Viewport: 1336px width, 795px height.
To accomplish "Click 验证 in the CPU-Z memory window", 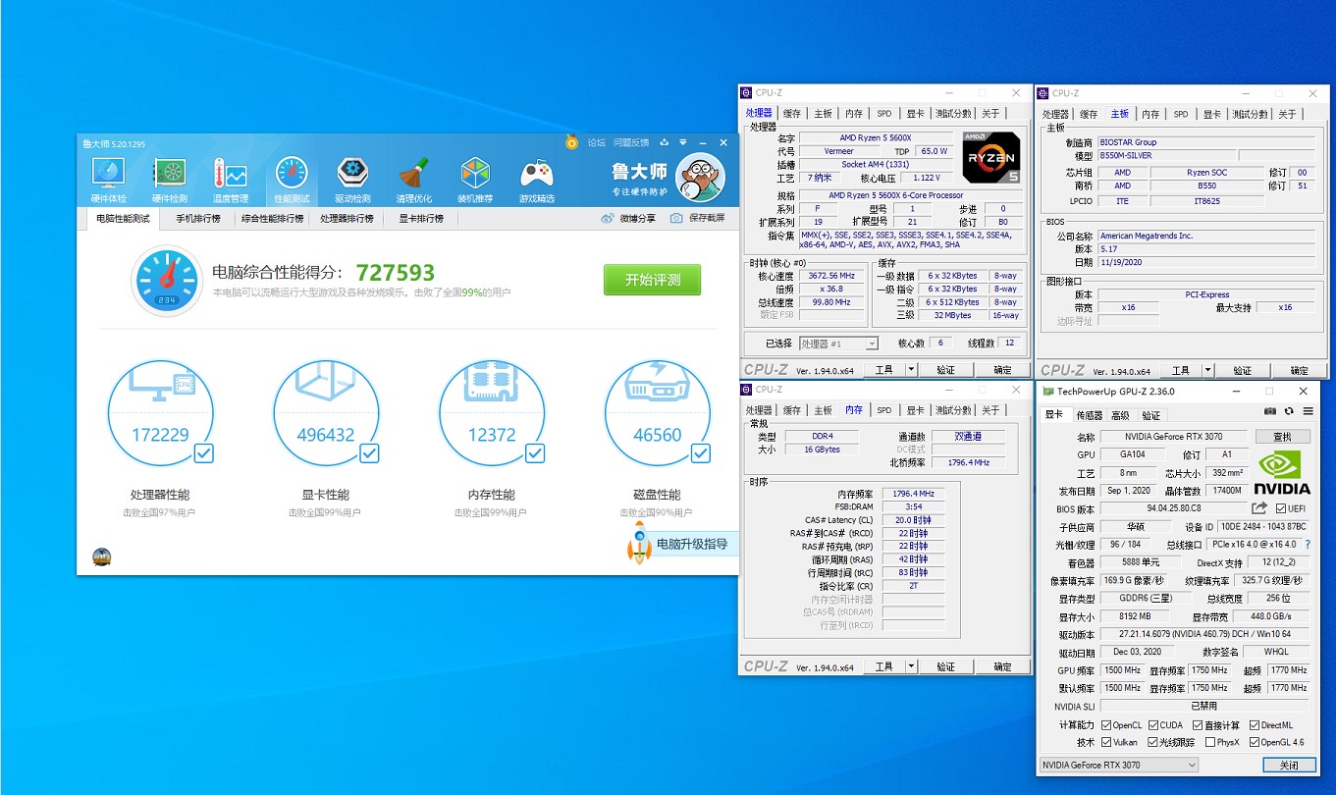I will (945, 666).
